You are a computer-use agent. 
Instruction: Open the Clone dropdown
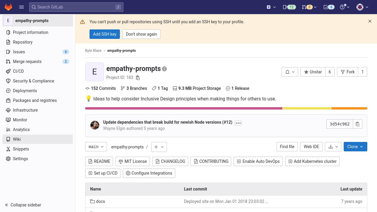pos(355,147)
